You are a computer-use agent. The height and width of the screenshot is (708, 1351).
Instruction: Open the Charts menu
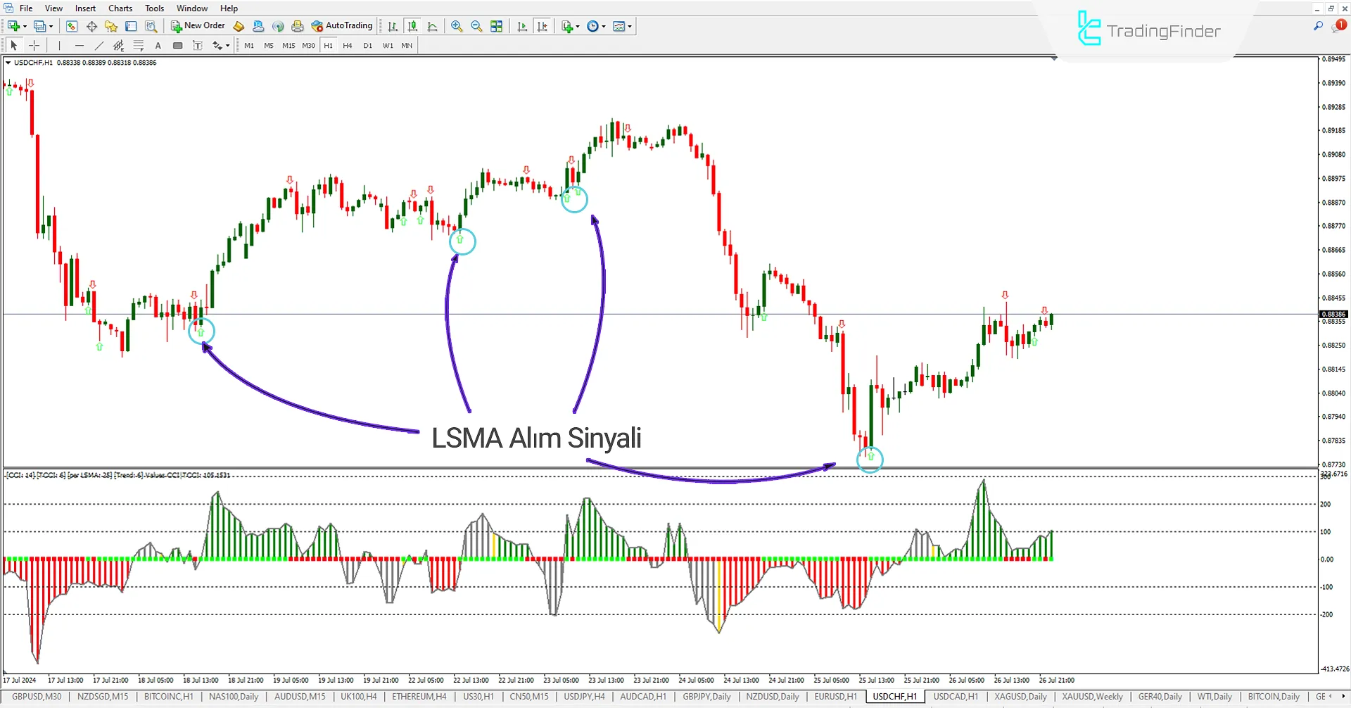120,8
